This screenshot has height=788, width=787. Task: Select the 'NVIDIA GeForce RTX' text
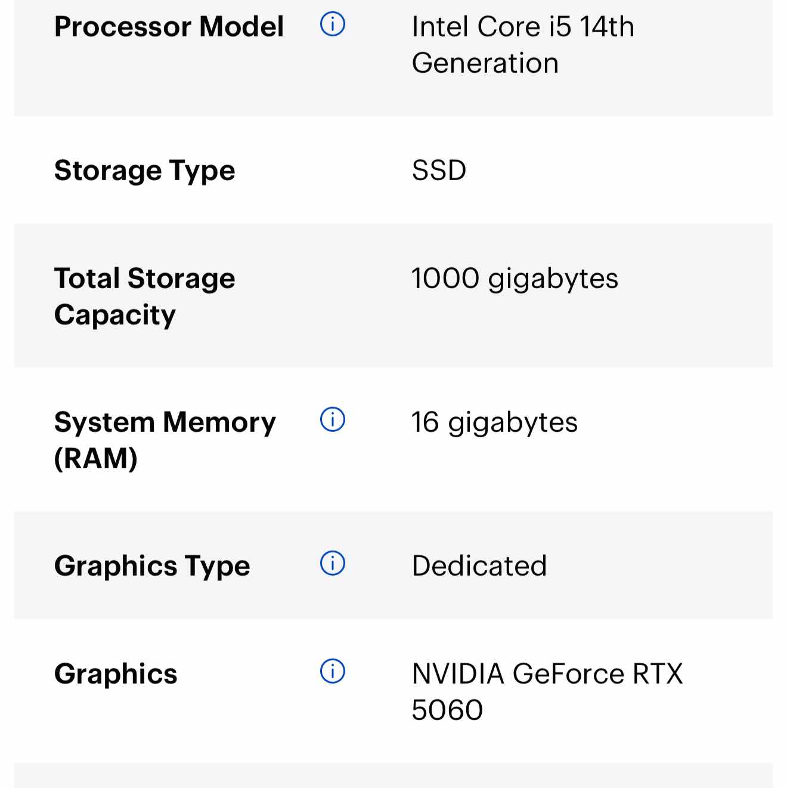pos(547,673)
